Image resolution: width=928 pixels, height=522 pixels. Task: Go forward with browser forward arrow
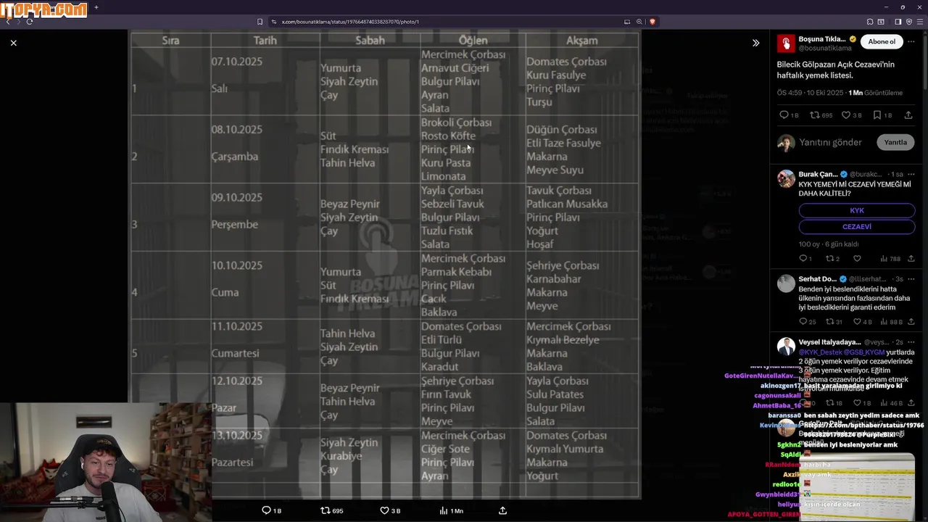click(x=18, y=22)
